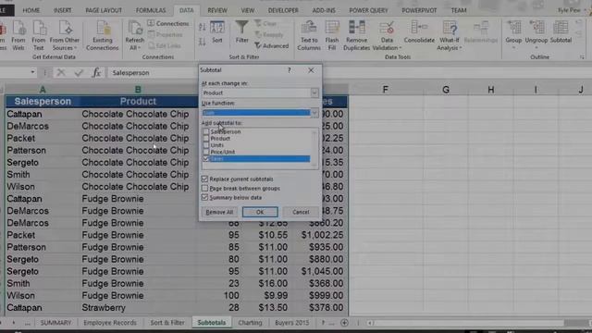This screenshot has width=592, height=333.
Task: Open From Other Sources menu
Action: 65,35
